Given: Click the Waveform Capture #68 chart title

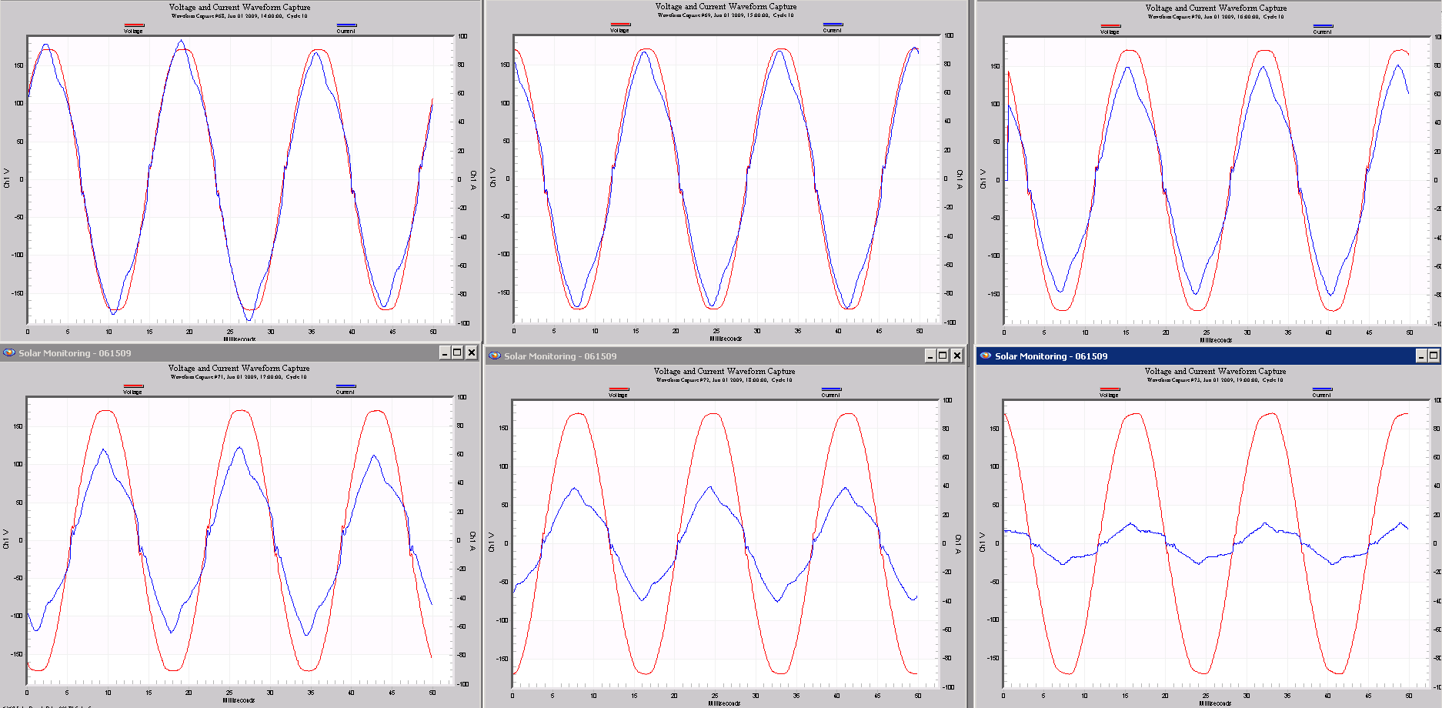Looking at the screenshot, I should (239, 6).
